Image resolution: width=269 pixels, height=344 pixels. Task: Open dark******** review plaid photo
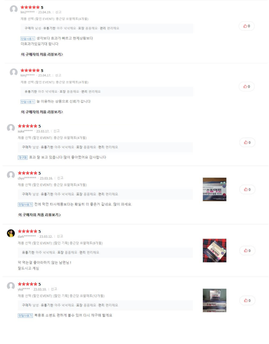click(x=215, y=250)
